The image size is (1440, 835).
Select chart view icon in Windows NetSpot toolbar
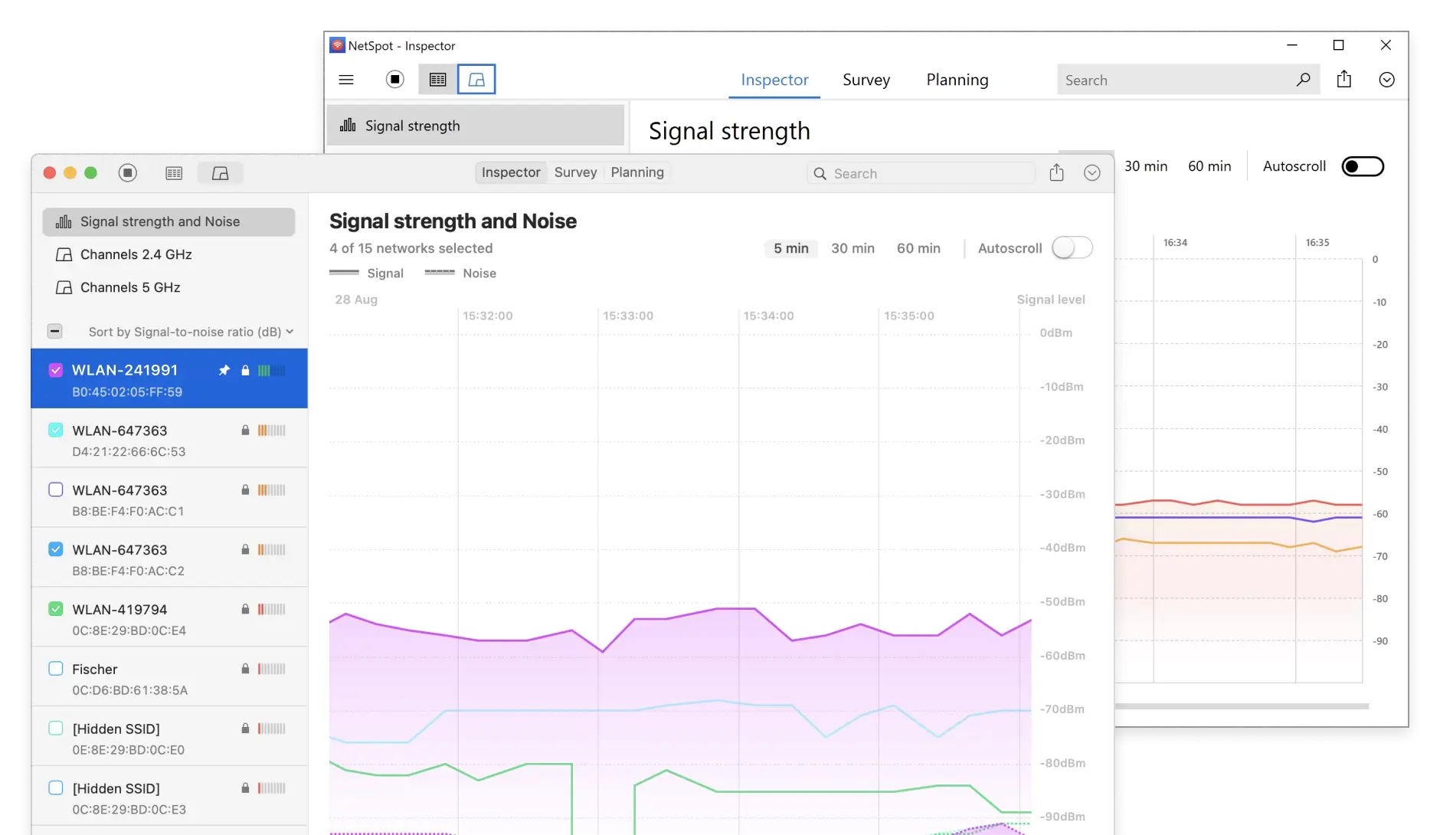click(x=476, y=80)
